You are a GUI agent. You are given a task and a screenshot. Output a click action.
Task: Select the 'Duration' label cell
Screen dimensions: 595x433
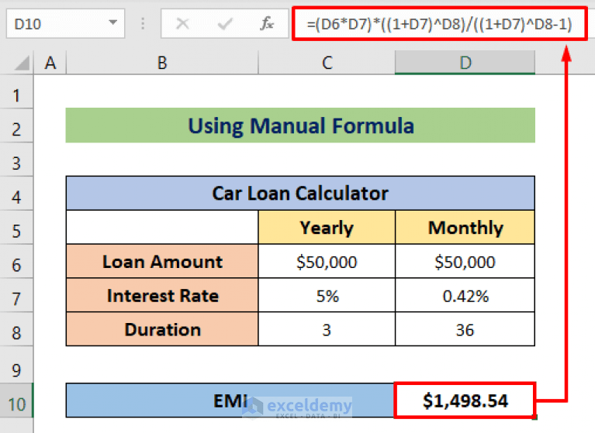point(162,329)
